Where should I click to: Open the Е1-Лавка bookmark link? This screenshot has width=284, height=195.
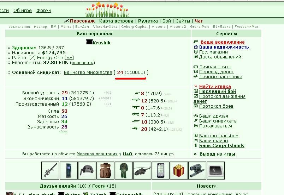click(x=222, y=27)
